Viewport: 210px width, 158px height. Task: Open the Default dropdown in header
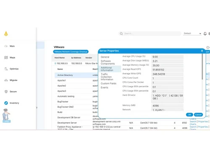192,33
